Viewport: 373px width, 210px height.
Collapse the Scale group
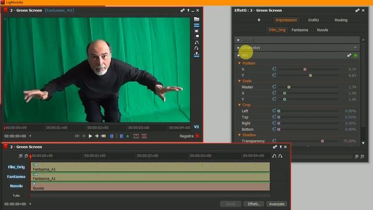coord(240,81)
